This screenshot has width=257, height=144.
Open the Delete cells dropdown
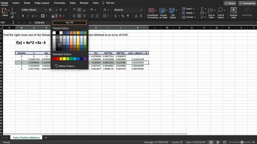pos(189,13)
